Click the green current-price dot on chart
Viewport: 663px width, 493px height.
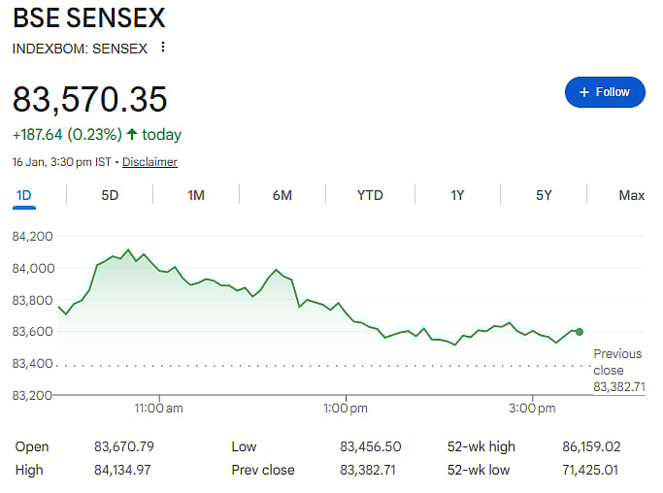(x=580, y=332)
